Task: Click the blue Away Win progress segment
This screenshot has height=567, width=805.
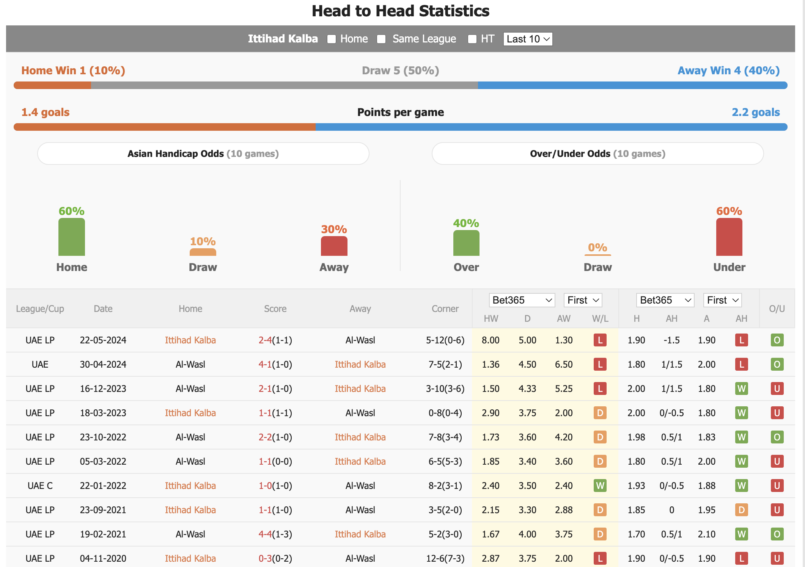Action: click(x=633, y=85)
